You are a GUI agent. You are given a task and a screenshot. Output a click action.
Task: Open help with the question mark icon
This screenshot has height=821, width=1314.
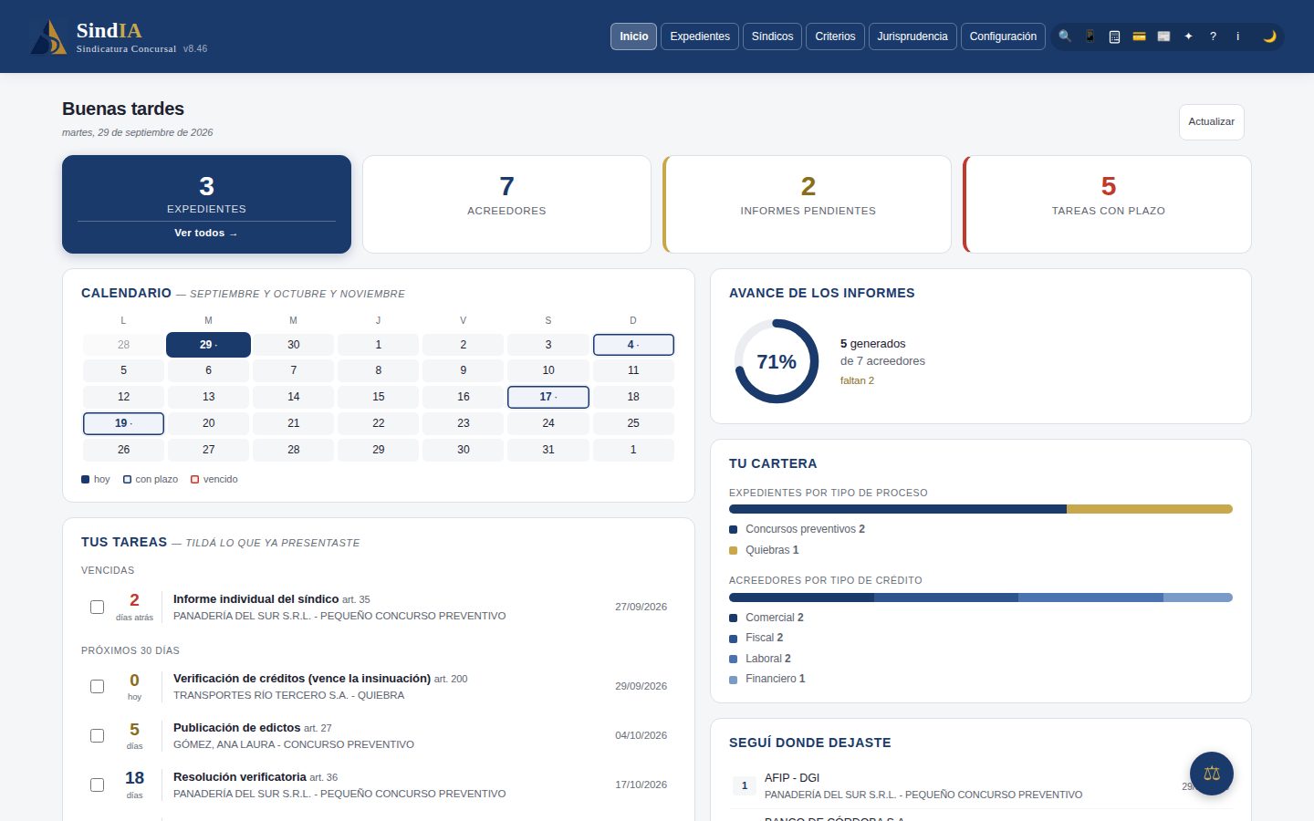(x=1213, y=36)
